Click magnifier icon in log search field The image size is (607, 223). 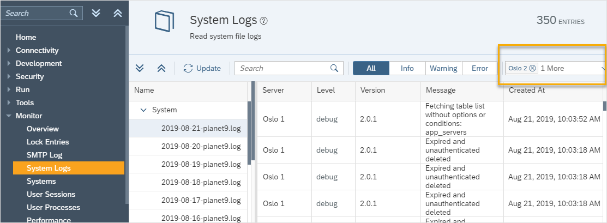click(334, 68)
